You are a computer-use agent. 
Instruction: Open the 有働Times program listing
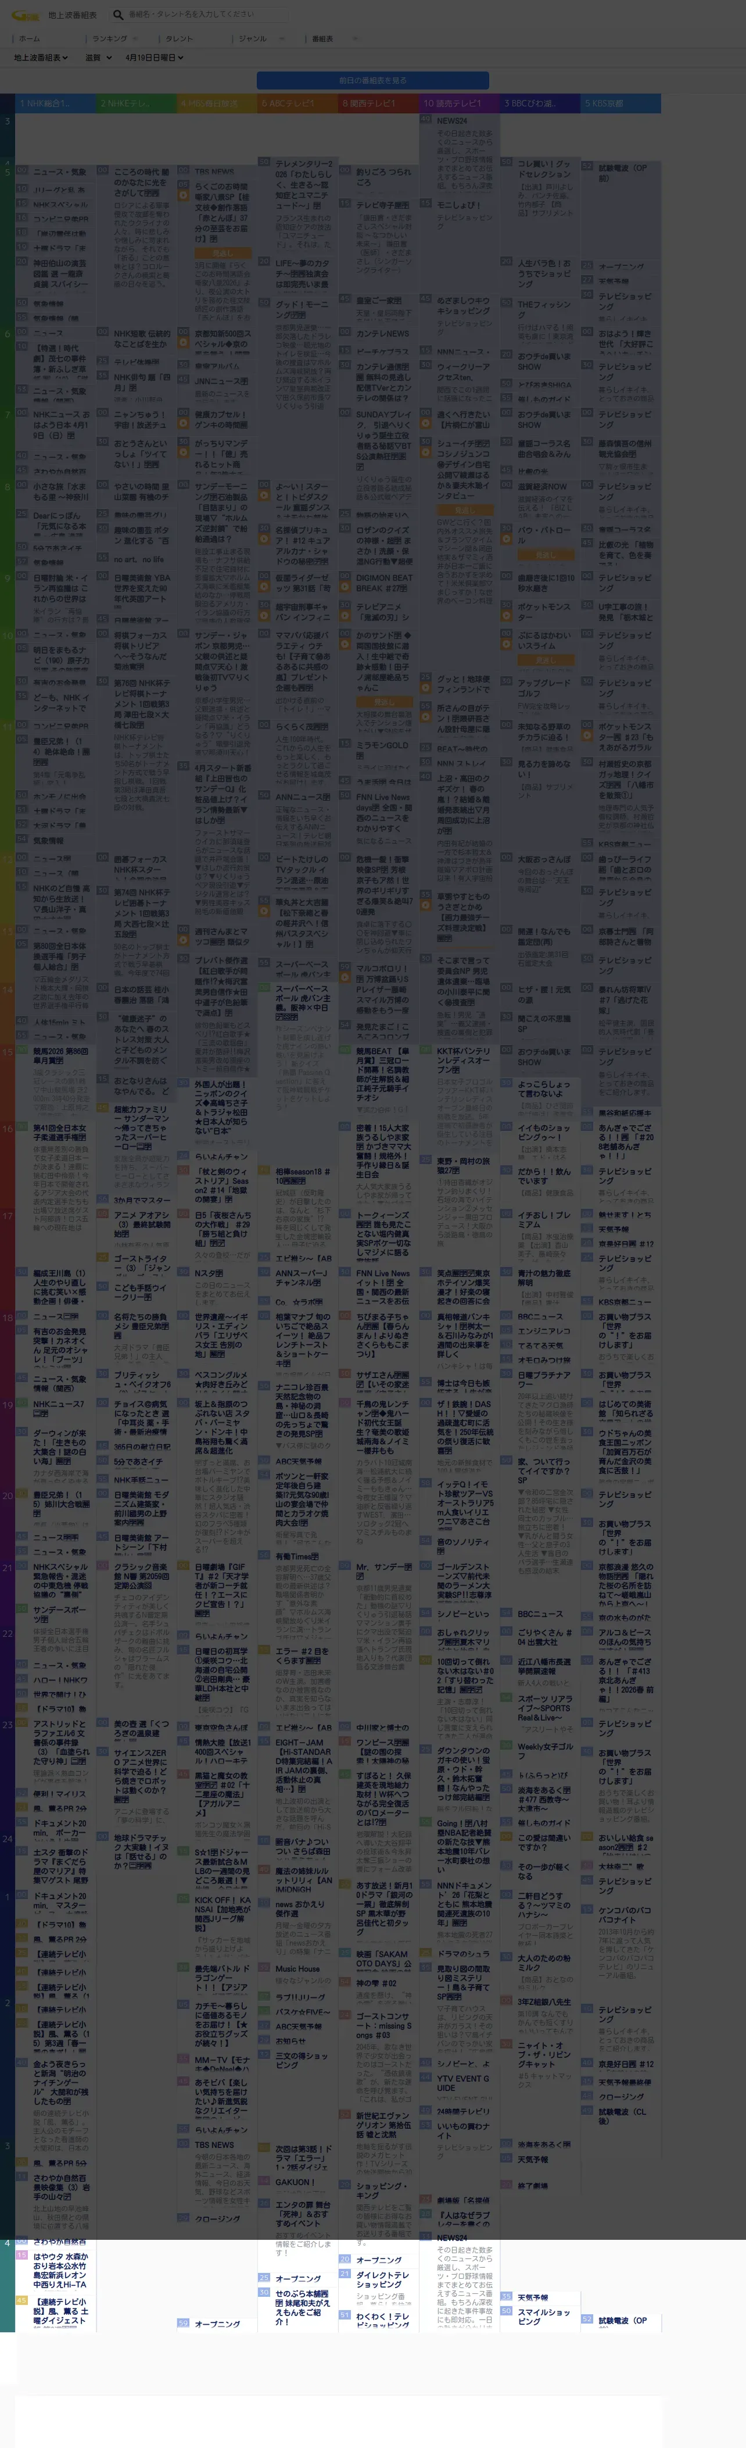click(297, 1558)
